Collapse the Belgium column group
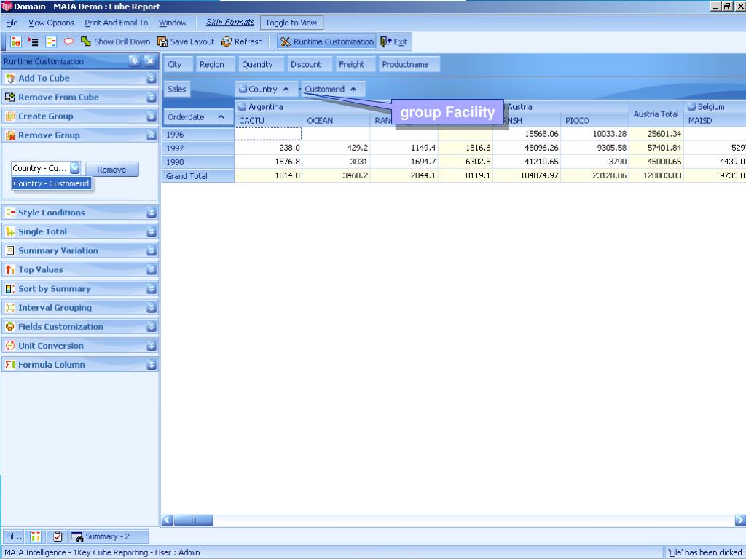This screenshot has height=559, width=746. (692, 107)
